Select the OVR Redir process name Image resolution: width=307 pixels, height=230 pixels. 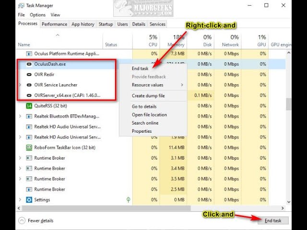[44, 75]
